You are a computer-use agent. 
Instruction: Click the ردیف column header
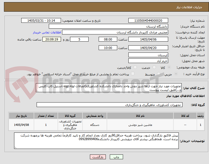click(201, 116)
